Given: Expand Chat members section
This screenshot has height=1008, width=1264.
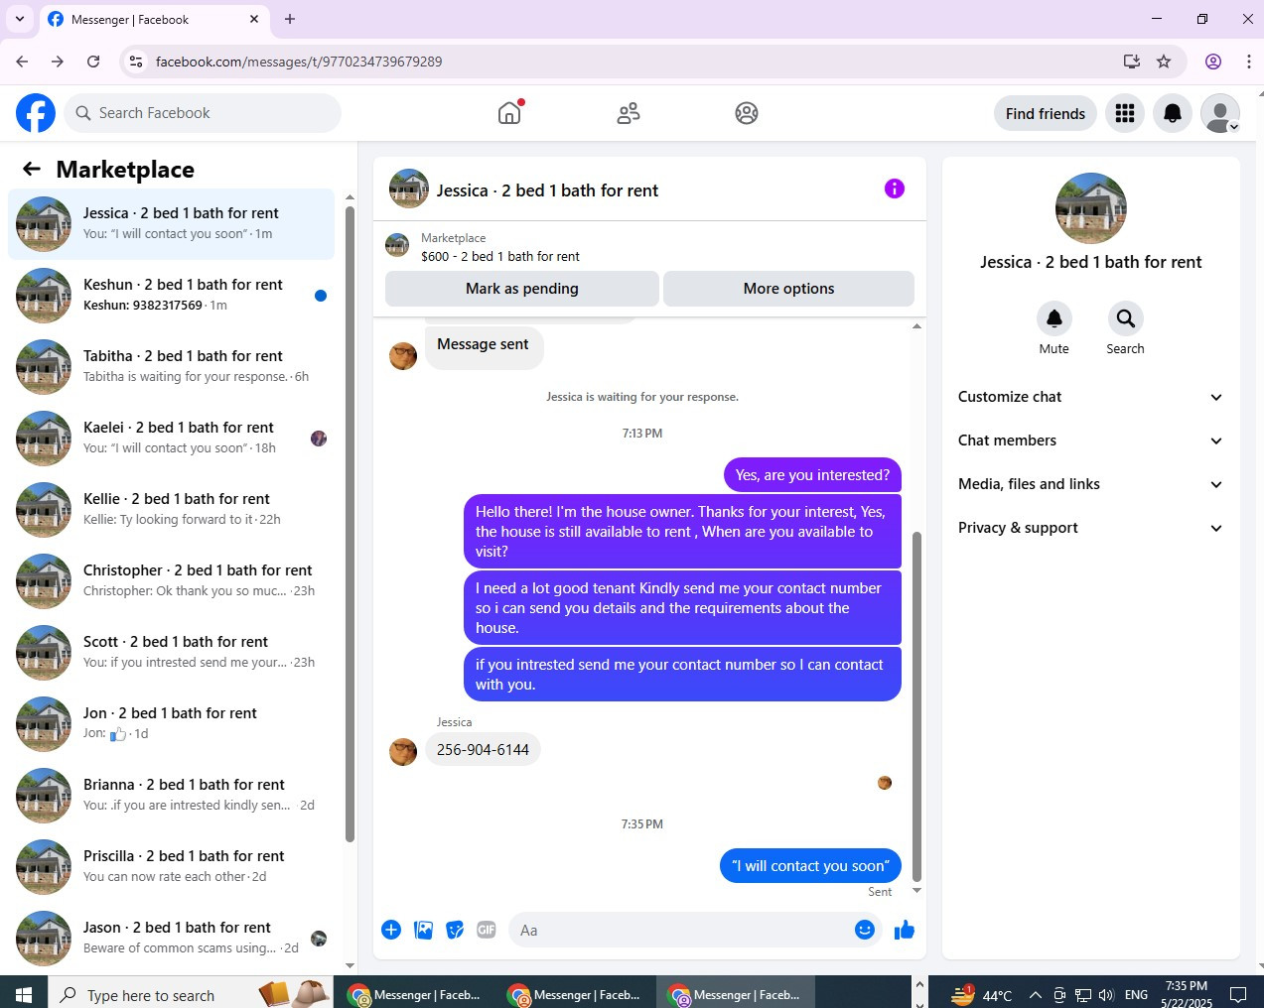Looking at the screenshot, I should pyautogui.click(x=1090, y=441).
